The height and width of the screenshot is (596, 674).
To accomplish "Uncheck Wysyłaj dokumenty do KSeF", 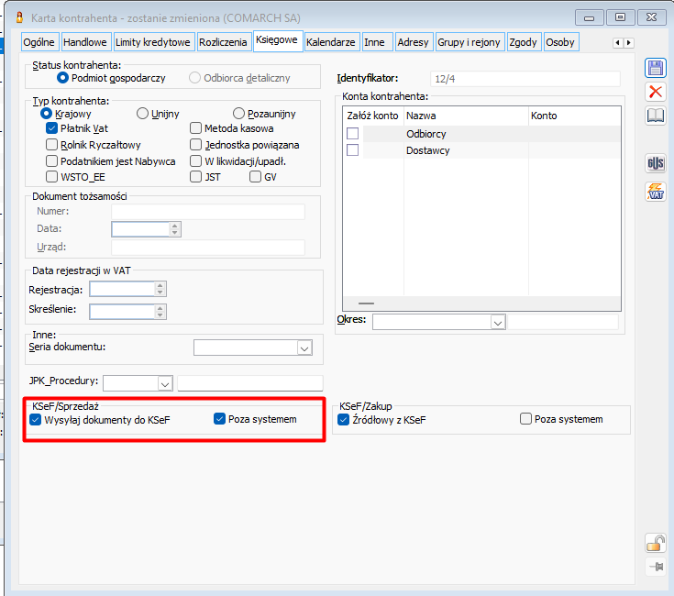I will click(x=37, y=420).
